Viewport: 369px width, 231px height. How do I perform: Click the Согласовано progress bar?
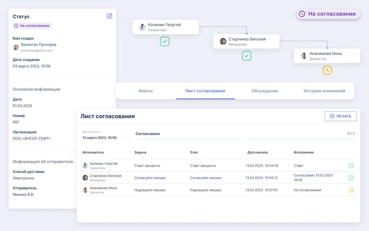(x=245, y=139)
